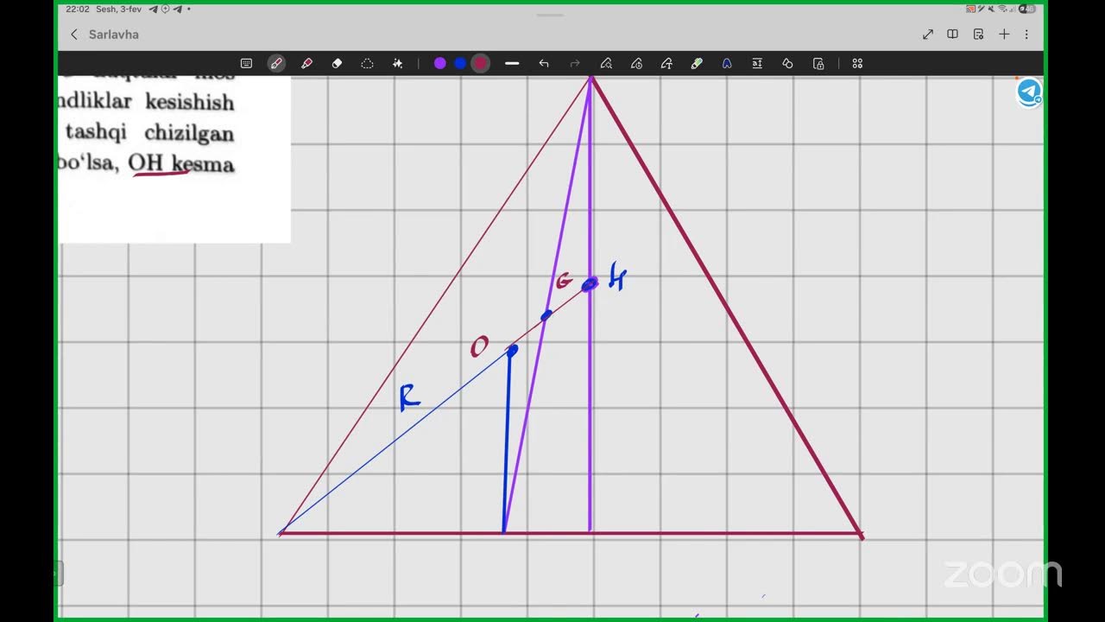Select the handwriting-to-text pen tool

[666, 63]
